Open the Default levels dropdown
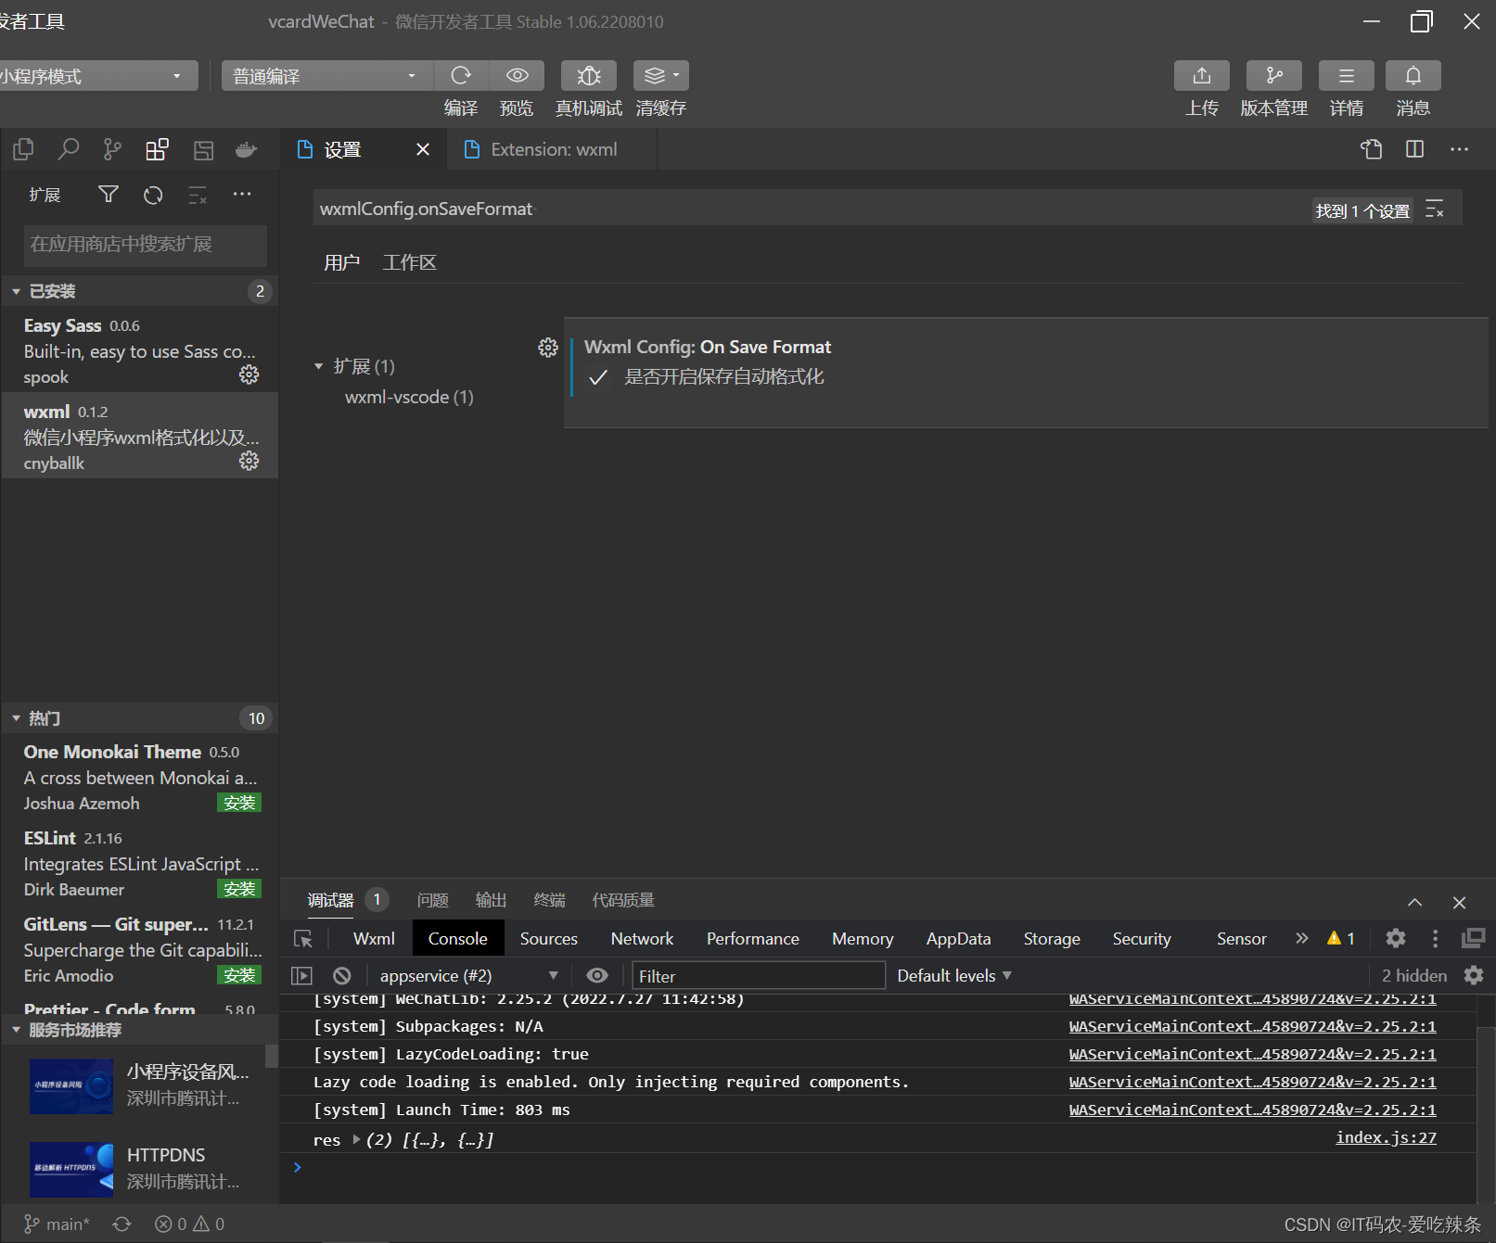Viewport: 1496px width, 1243px height. pos(954,975)
